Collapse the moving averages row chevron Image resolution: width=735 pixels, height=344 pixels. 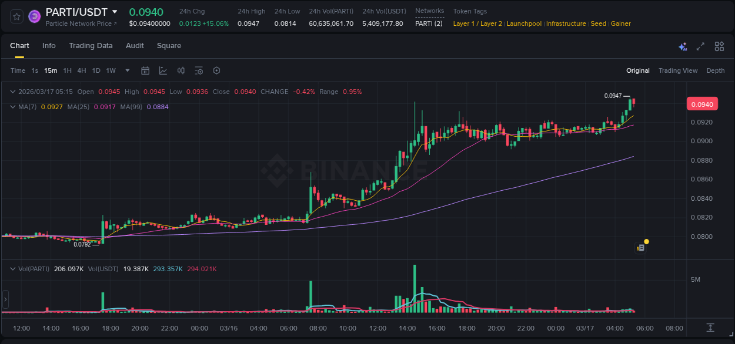point(13,107)
